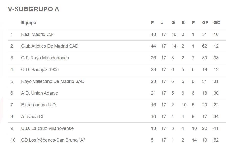Viewport: 226px width, 150px height.
Task: Click the J column header
Action: click(x=162, y=23)
